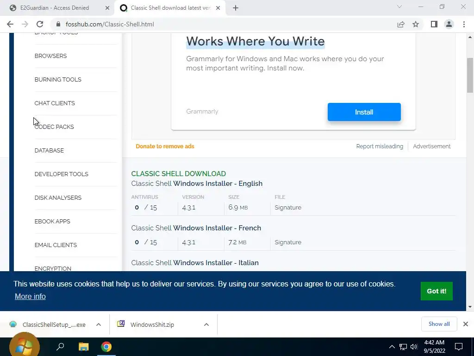Image resolution: width=474 pixels, height=356 pixels.
Task: Close the downloads bar
Action: (466, 324)
